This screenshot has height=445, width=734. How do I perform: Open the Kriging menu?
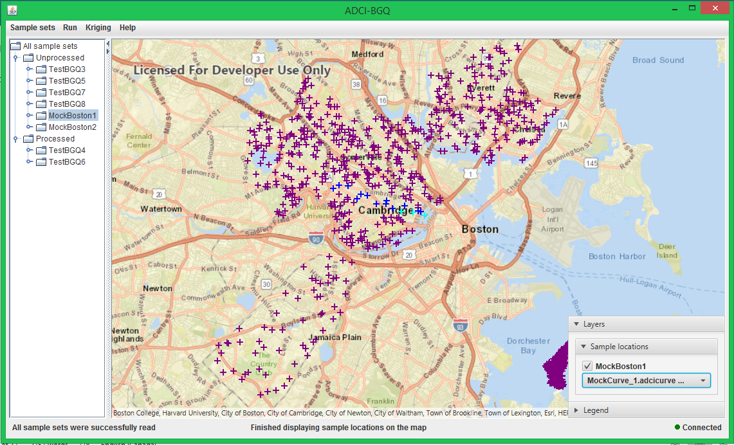(x=98, y=28)
